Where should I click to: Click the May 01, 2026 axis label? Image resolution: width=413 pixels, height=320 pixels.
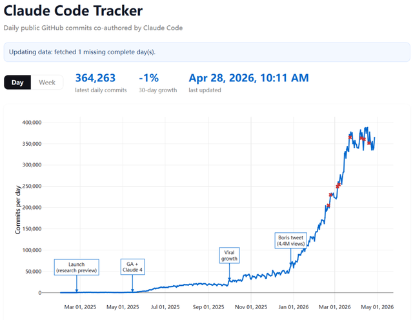pos(377,307)
